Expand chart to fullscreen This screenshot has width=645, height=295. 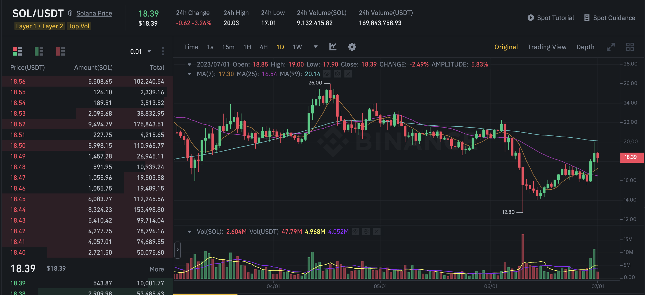coord(611,47)
